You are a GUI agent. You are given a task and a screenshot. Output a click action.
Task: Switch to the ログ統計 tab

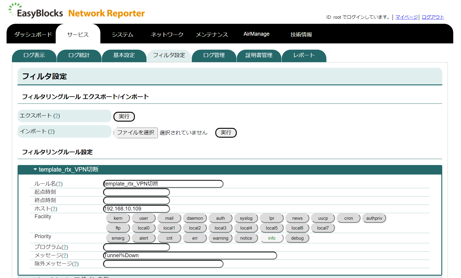coord(79,55)
